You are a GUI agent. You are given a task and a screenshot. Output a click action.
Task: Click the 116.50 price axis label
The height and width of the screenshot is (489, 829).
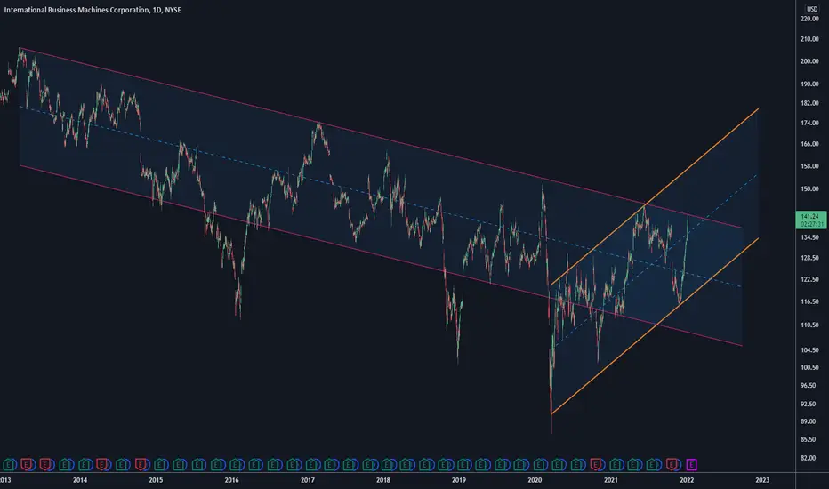(x=809, y=301)
